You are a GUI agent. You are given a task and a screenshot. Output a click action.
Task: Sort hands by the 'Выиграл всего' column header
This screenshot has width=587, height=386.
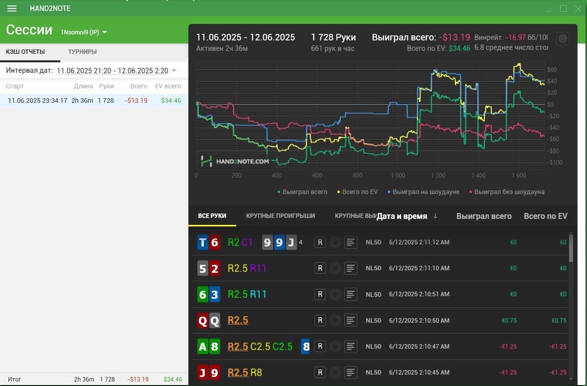coord(484,216)
